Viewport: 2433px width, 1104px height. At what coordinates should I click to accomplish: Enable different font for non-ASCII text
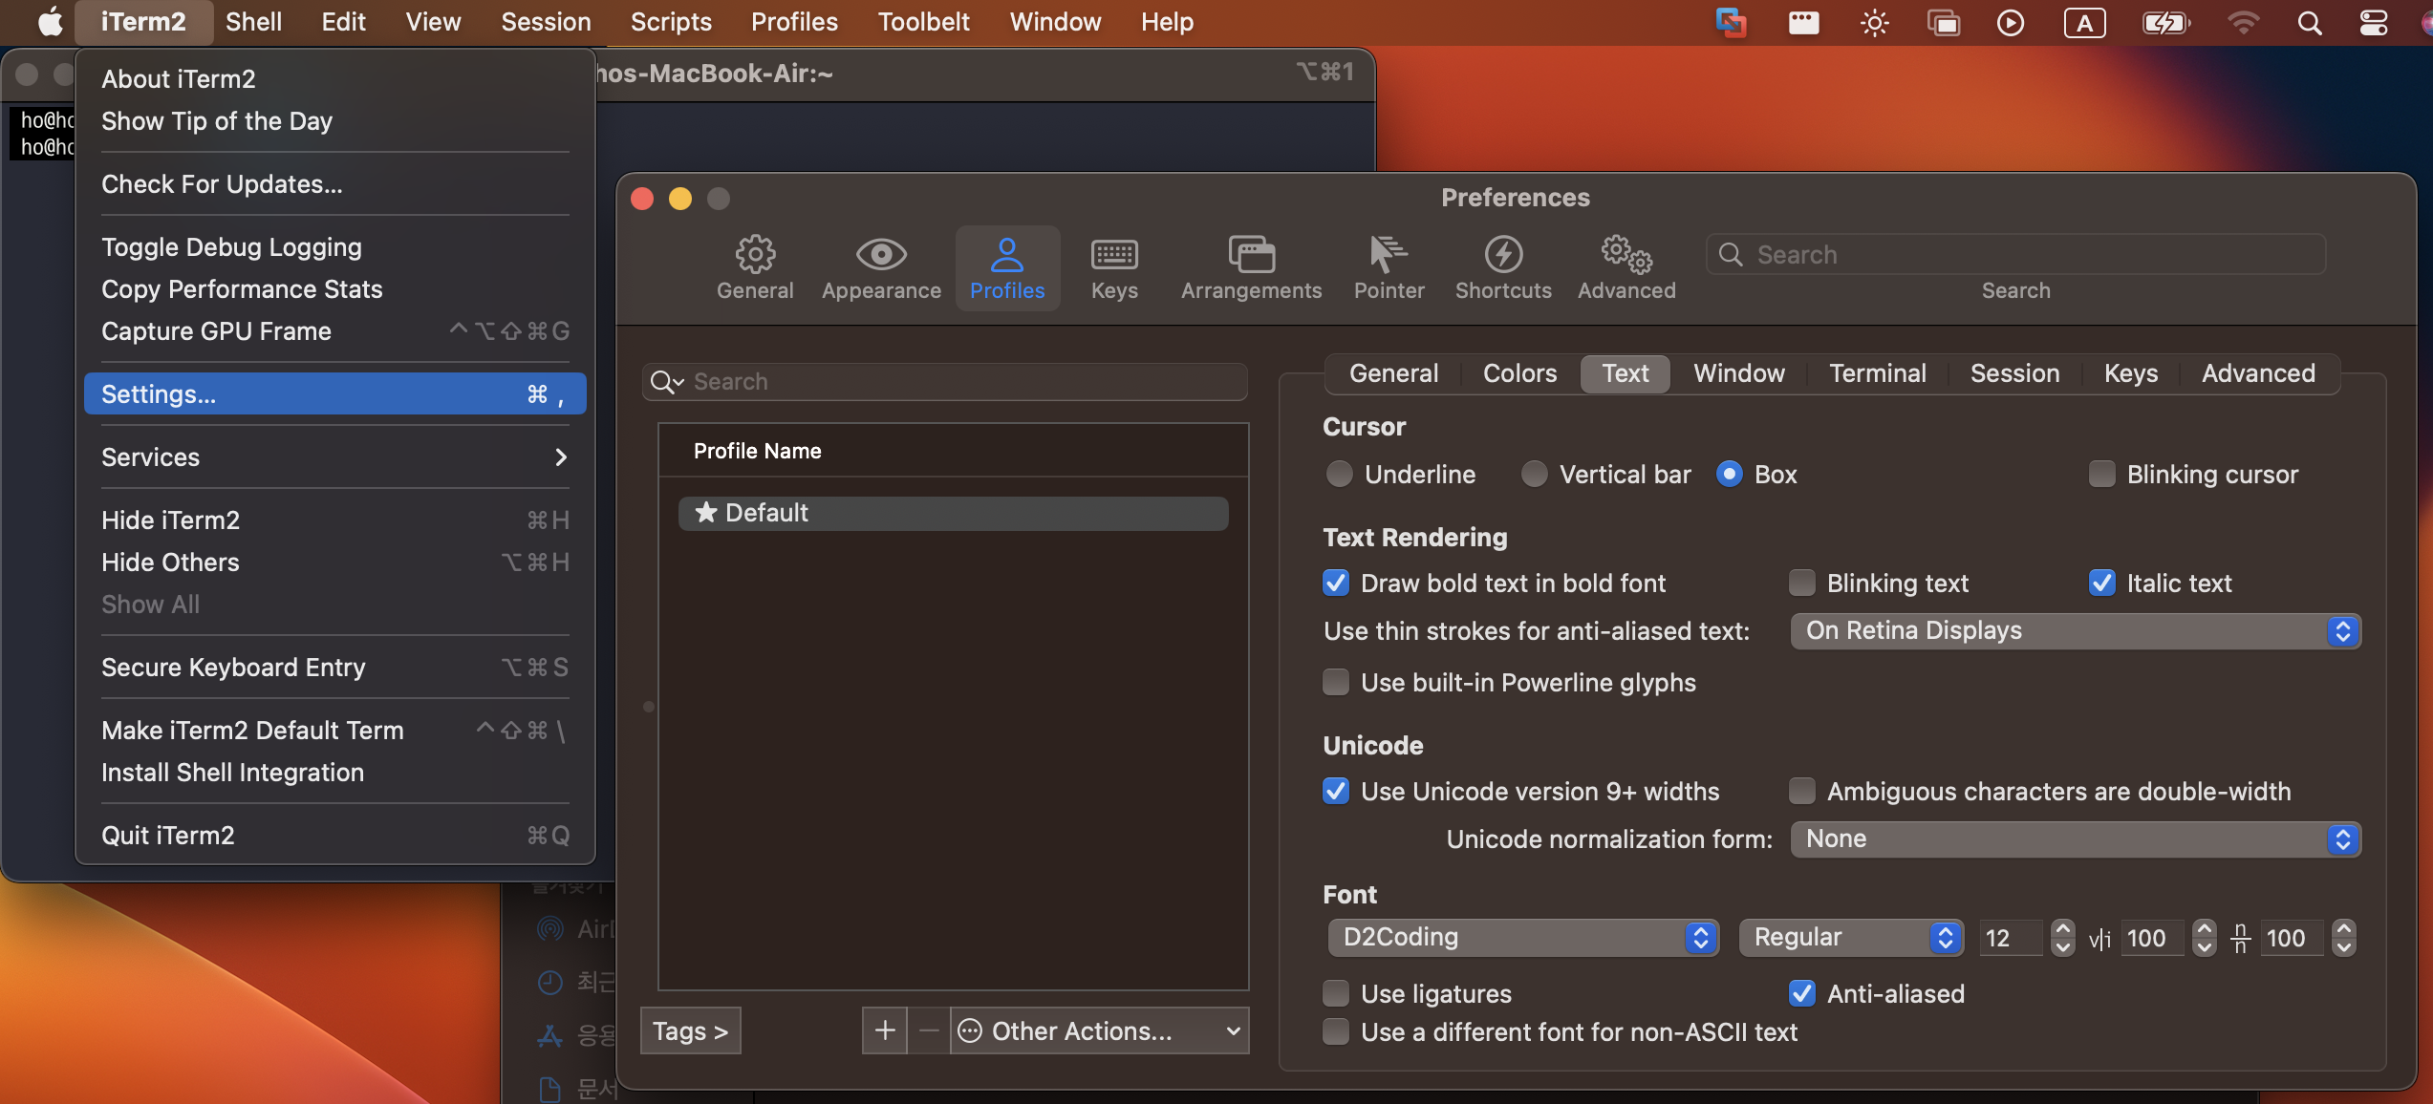pyautogui.click(x=1335, y=1031)
